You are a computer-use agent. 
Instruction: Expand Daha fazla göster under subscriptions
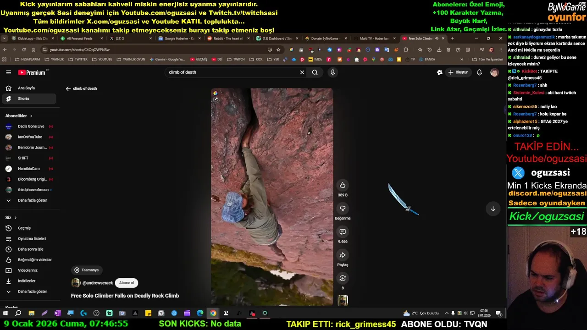point(28,200)
